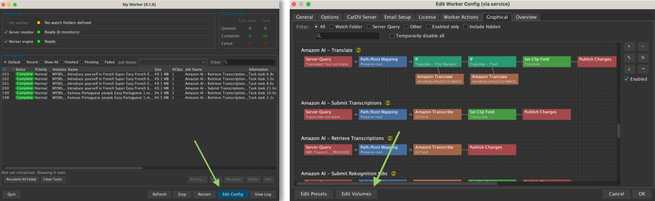Click the Edit Config button
Screen dimensions: 655x201
pyautogui.click(x=232, y=194)
